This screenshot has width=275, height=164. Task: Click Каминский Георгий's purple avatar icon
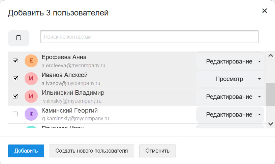(31, 114)
